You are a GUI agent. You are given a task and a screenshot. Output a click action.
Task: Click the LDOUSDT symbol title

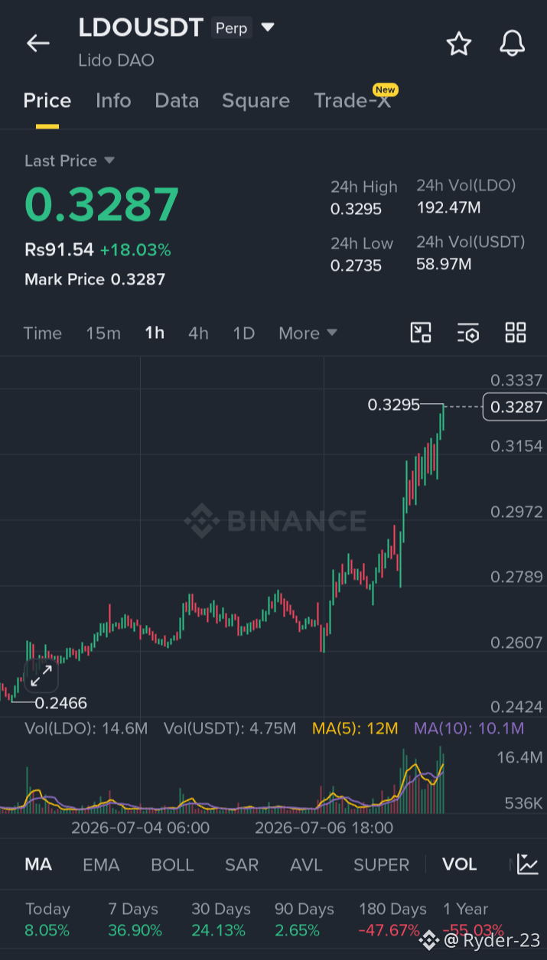141,28
